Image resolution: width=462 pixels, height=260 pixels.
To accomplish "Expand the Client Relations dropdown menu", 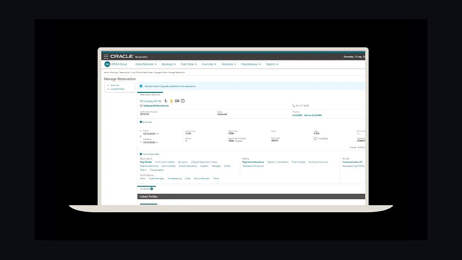I will tap(146, 64).
